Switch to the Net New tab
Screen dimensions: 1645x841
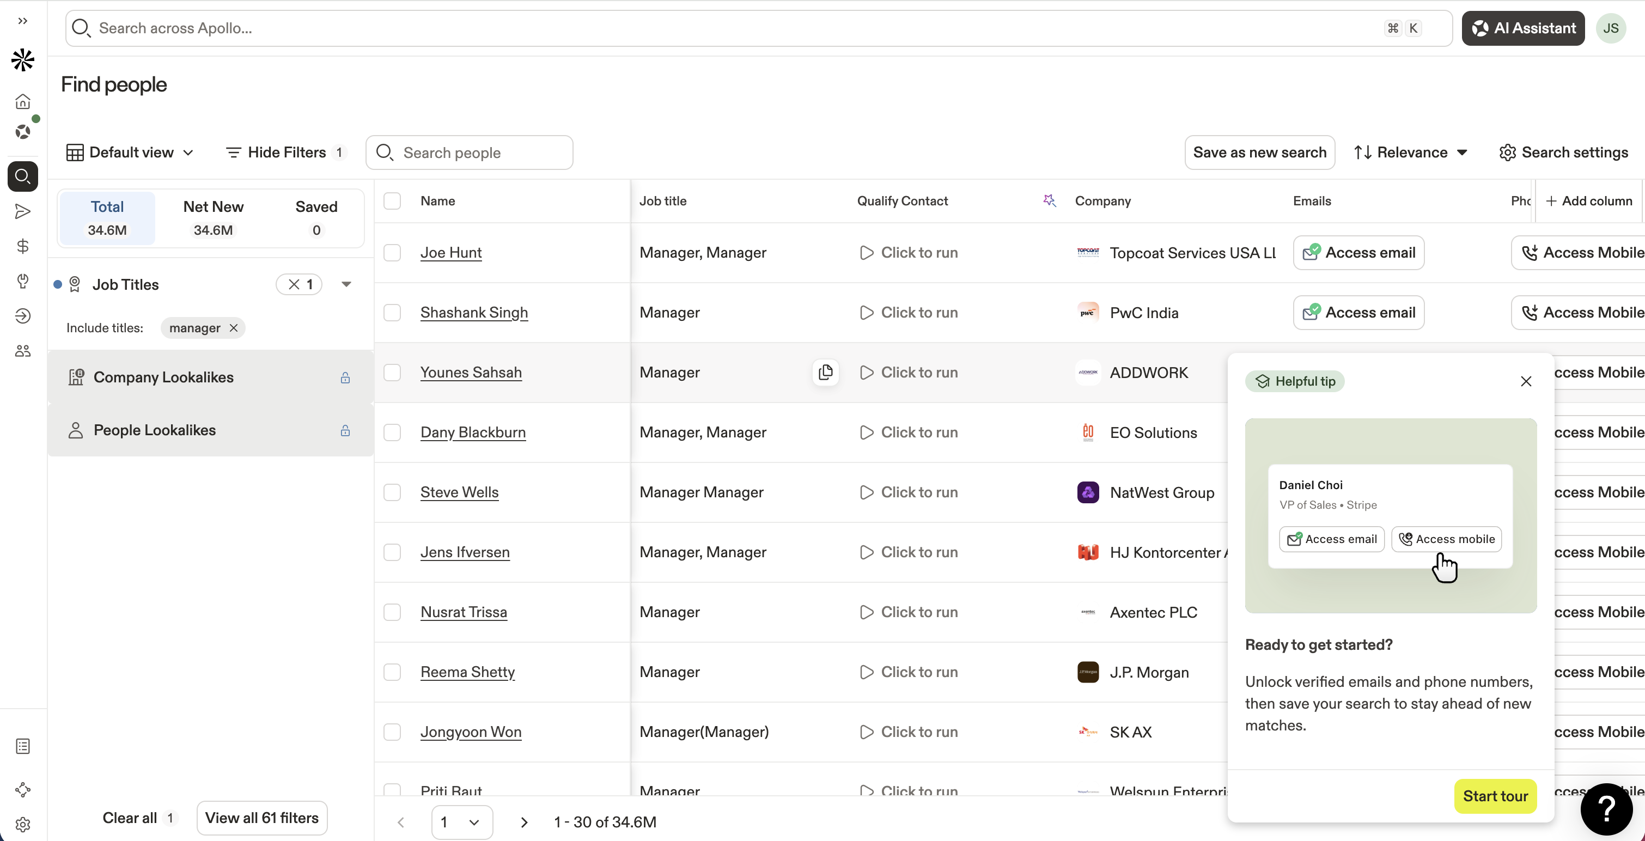(x=212, y=218)
